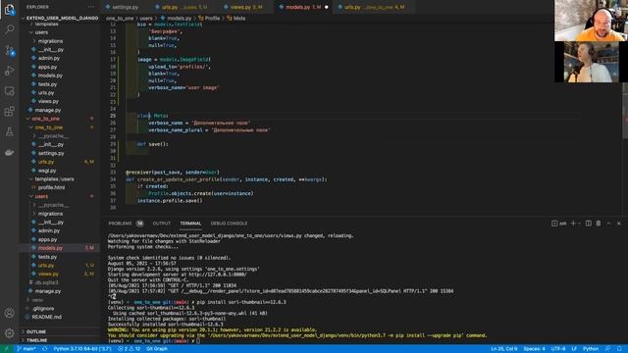Open the Extensions view icon
The width and height of the screenshot is (628, 353).
click(x=9, y=111)
